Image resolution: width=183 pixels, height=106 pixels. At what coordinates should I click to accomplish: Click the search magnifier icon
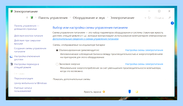coord(170,18)
